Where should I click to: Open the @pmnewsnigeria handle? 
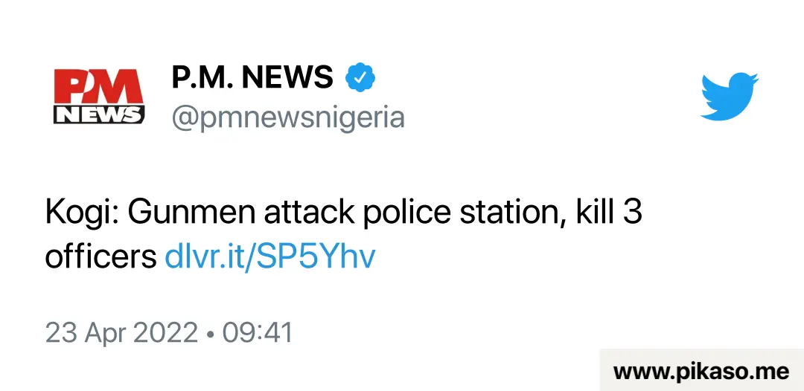coord(288,117)
